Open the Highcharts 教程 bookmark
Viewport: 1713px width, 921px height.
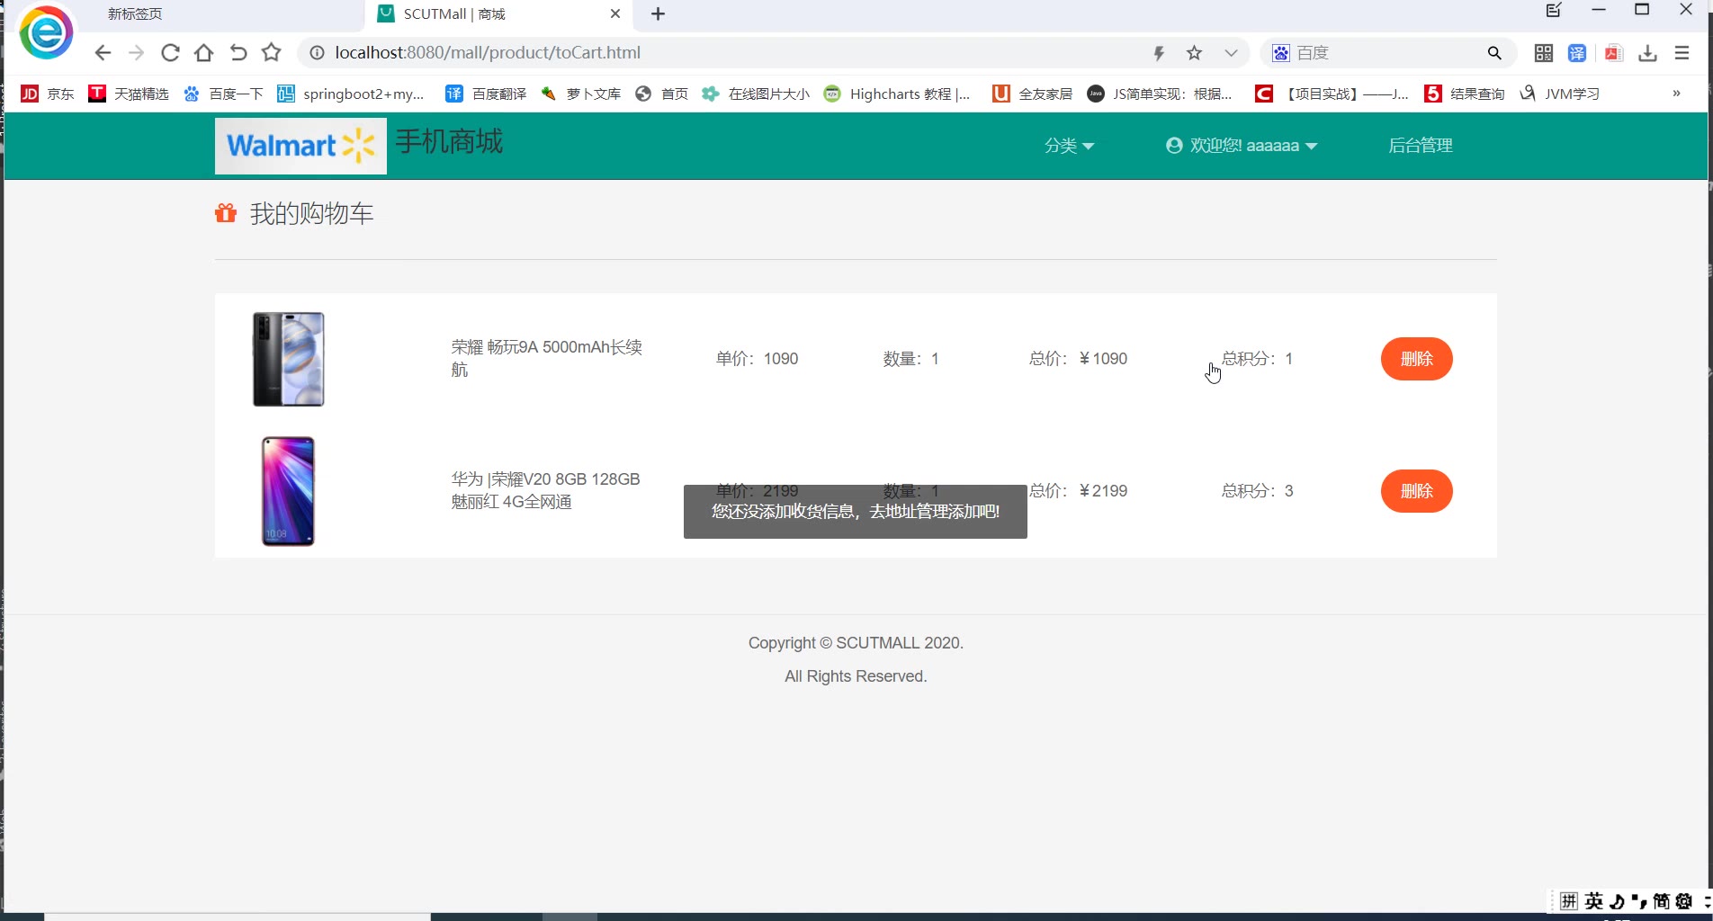(897, 94)
